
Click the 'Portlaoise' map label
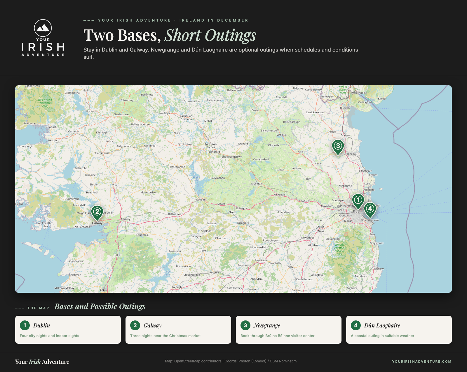(261, 260)
